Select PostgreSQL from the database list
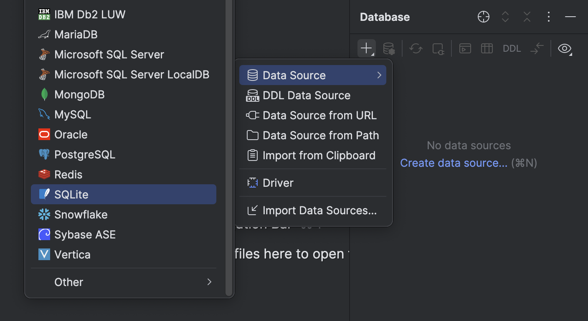 pyautogui.click(x=85, y=154)
